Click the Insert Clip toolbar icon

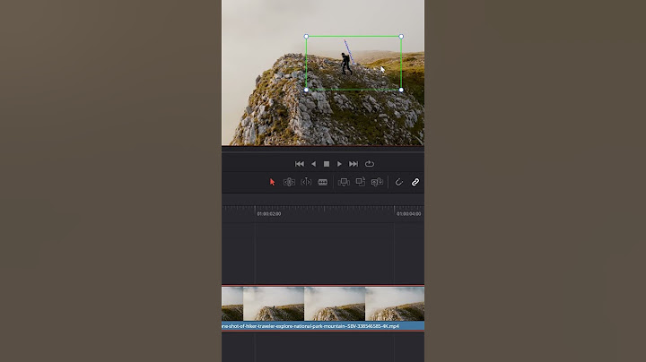coord(344,182)
